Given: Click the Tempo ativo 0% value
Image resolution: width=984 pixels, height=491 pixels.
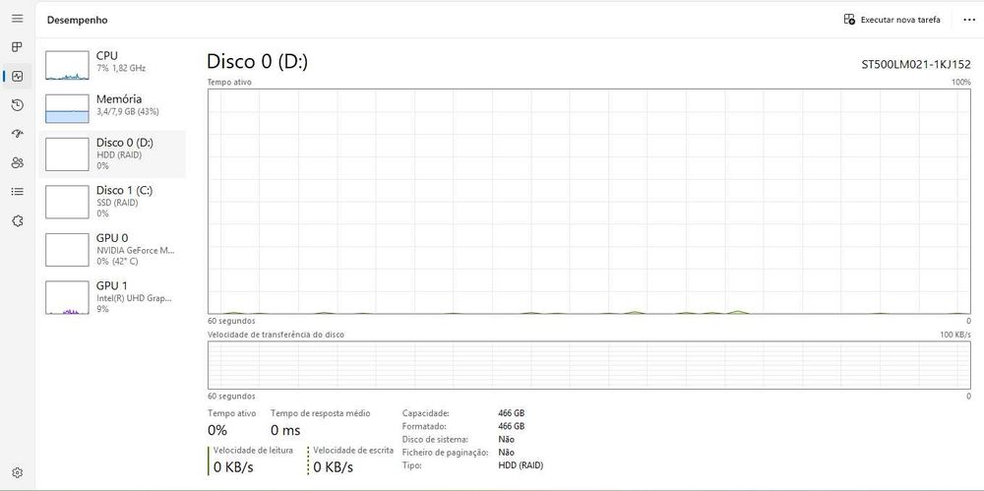Looking at the screenshot, I should point(217,431).
